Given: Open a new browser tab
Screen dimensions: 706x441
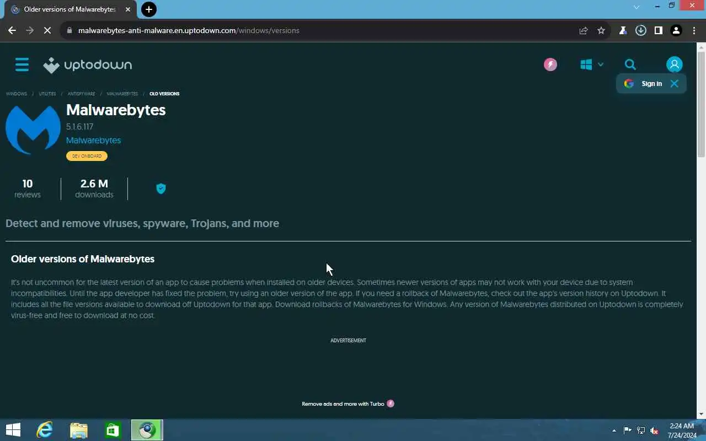Looking at the screenshot, I should click(x=148, y=9).
